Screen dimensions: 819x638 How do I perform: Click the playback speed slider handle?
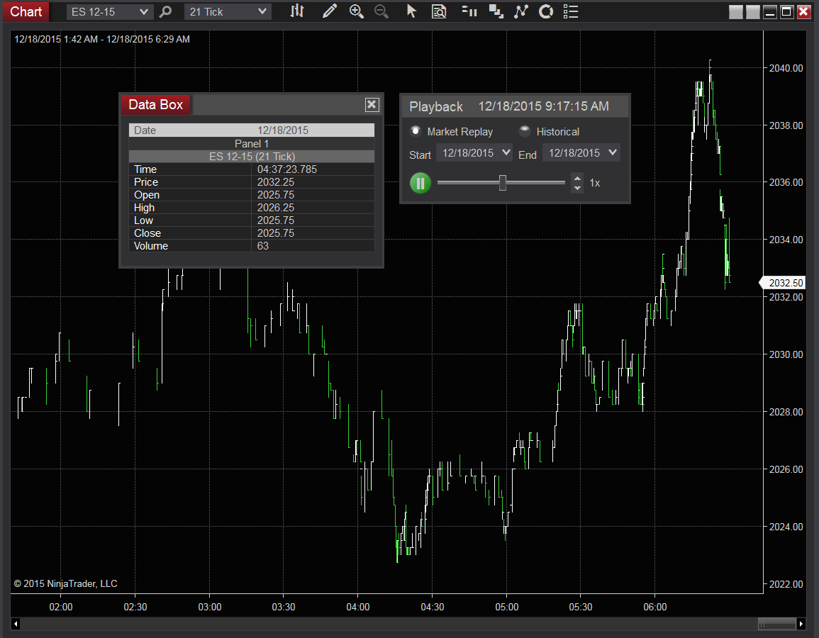click(503, 183)
